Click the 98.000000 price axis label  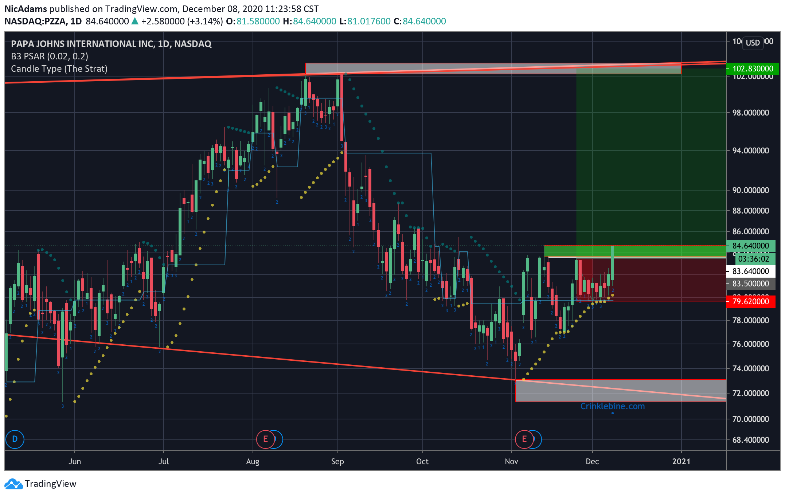point(751,113)
